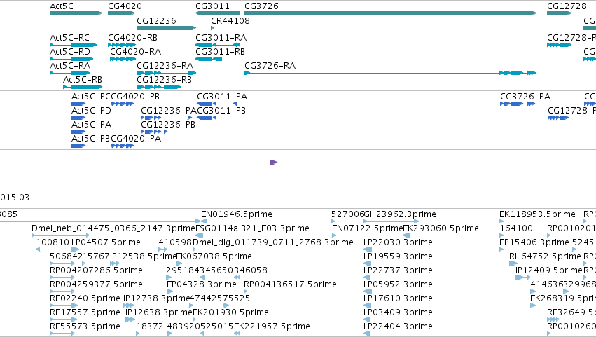
Task: Select the CG3011-PB protein label
Action: pyautogui.click(x=221, y=110)
